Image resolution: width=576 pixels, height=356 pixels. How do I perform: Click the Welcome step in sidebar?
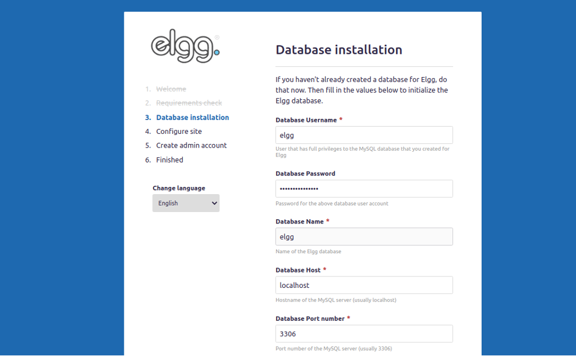click(171, 89)
